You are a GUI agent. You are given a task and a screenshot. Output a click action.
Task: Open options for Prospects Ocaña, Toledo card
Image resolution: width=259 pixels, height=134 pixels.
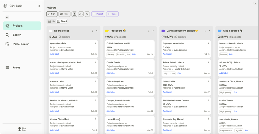152,62
